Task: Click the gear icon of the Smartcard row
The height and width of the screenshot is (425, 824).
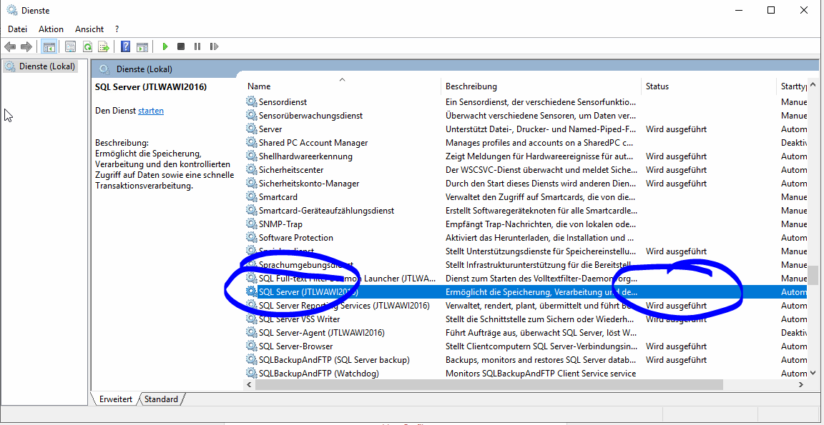Action: point(252,196)
